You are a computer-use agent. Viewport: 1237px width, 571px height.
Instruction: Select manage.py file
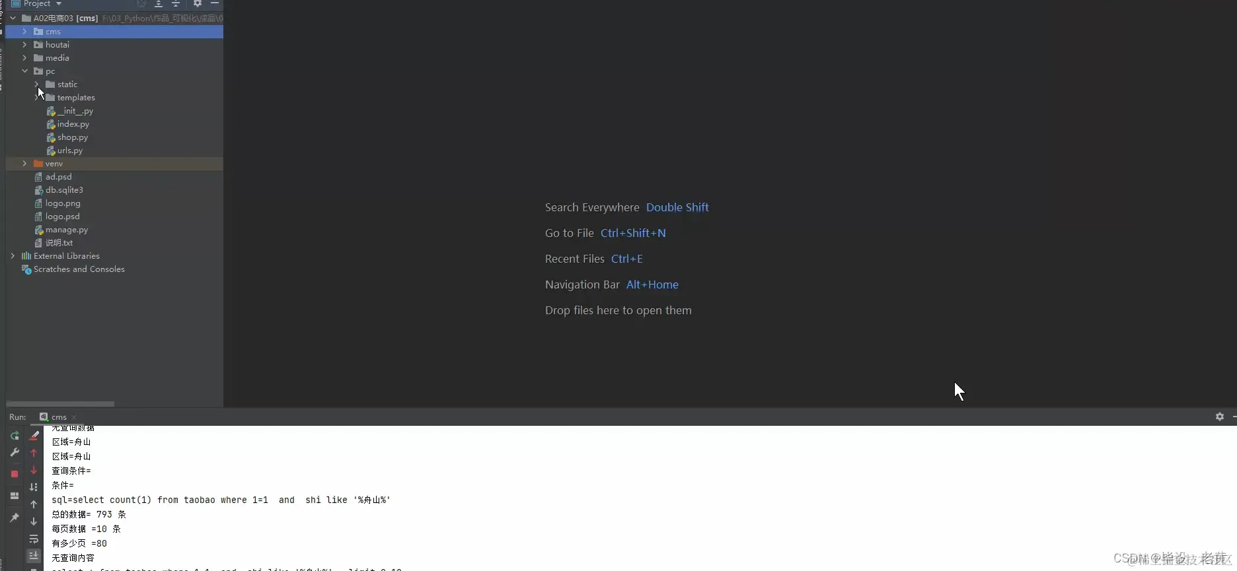click(x=66, y=230)
